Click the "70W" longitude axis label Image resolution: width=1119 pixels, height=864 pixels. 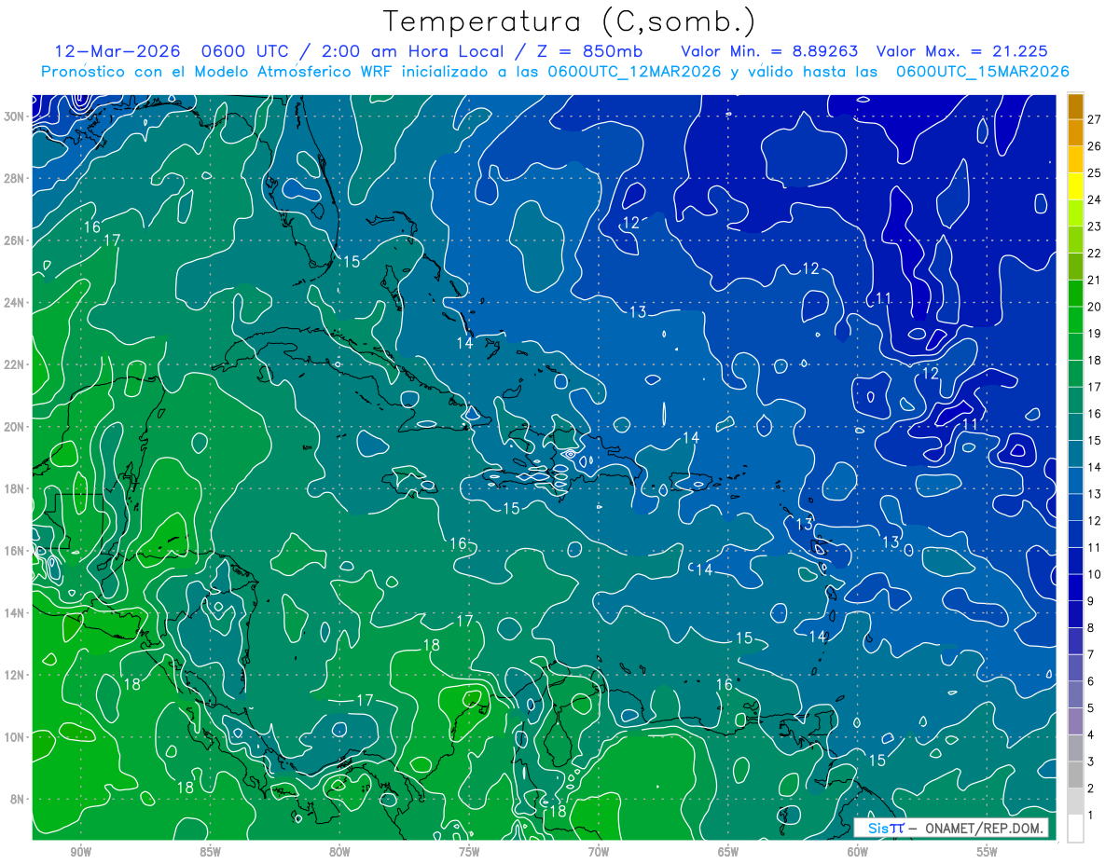click(x=599, y=852)
